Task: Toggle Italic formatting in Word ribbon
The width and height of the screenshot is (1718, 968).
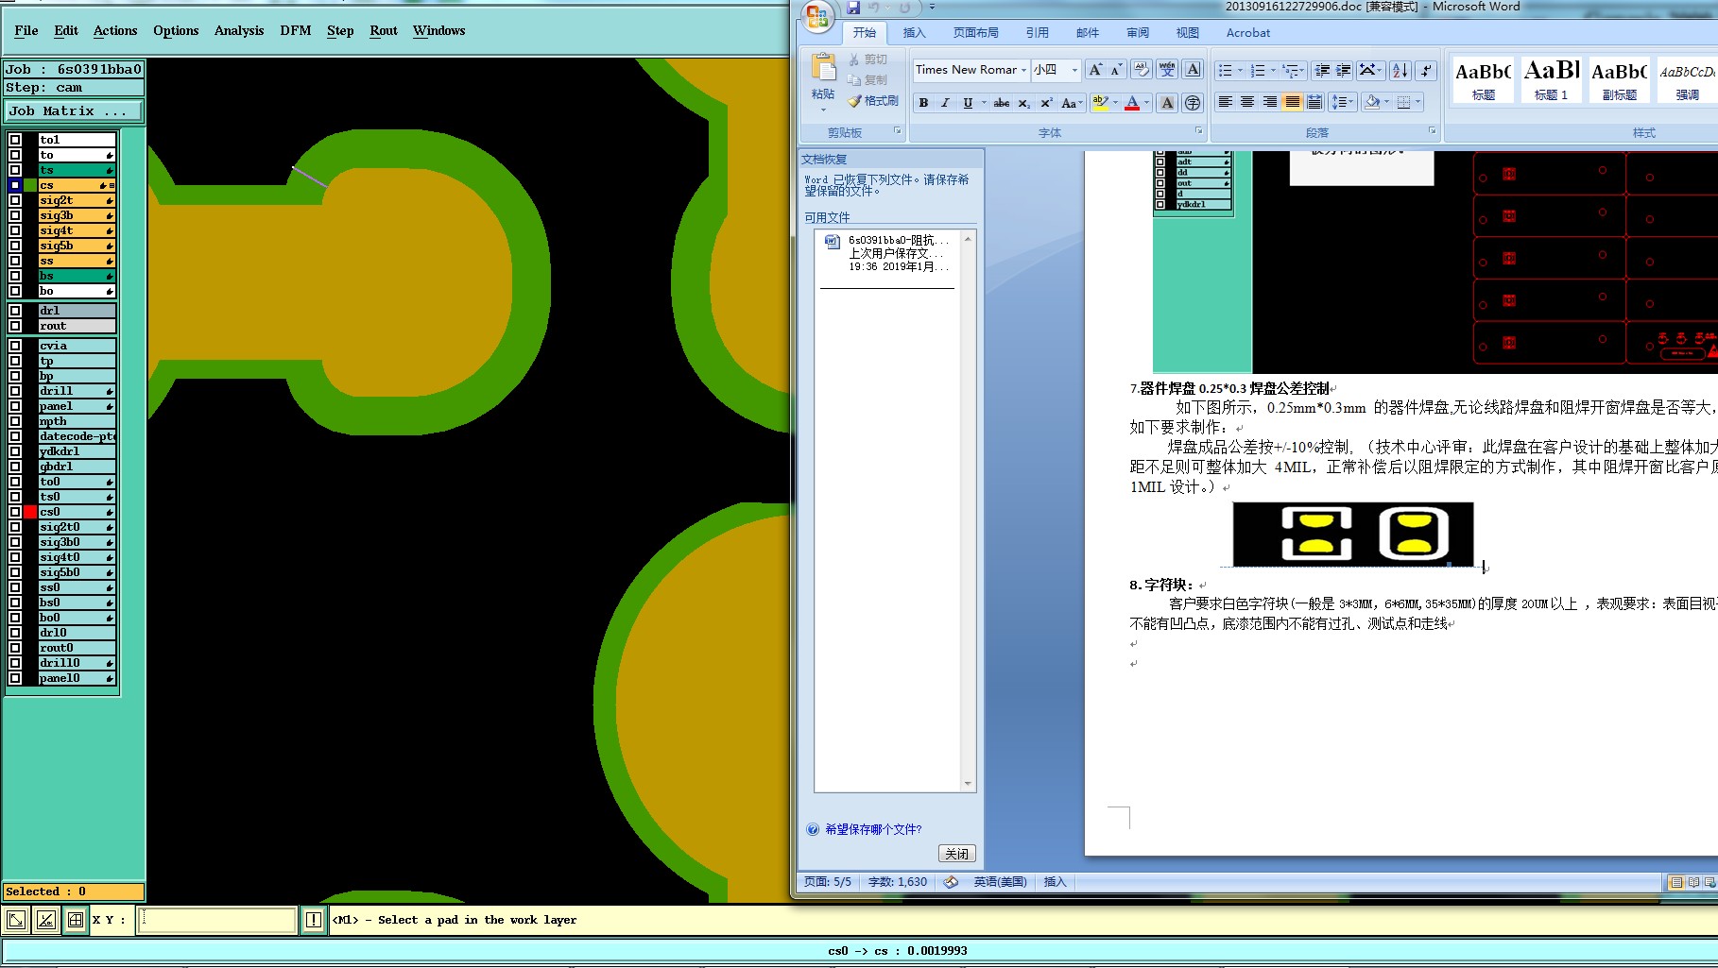Action: [945, 103]
